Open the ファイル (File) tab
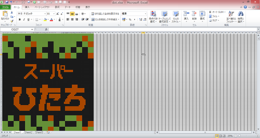This screenshot has height=138, width=260. [x=5, y=7]
